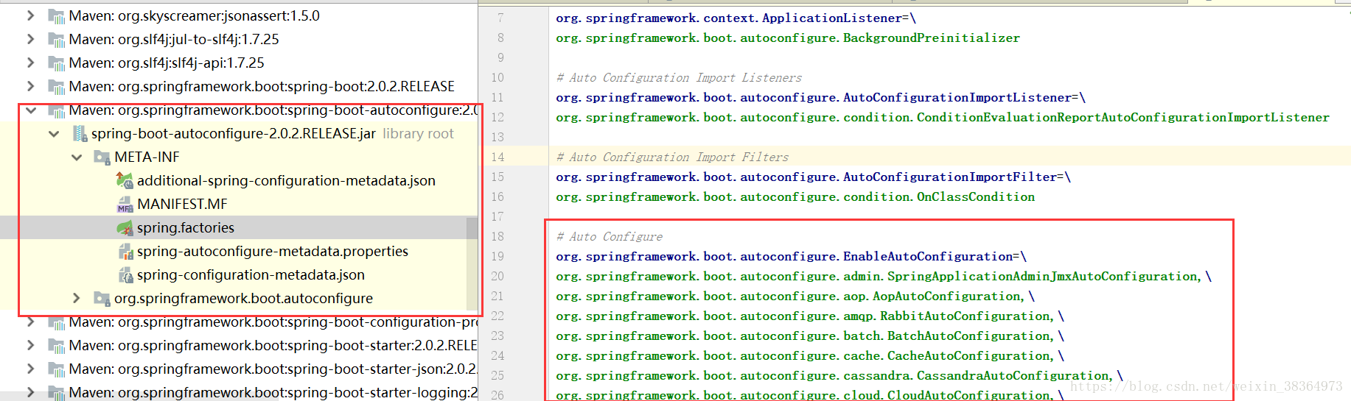Expand the jul-to-slf4j:1.7.25 library node
Viewport: 1351px width, 401px height.
[x=30, y=39]
